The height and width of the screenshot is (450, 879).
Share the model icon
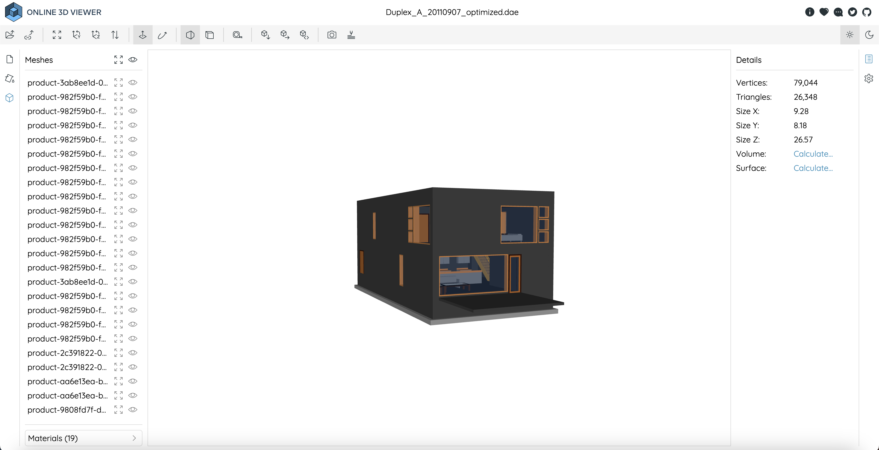click(285, 35)
